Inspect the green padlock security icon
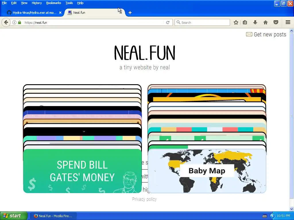294x220 pixels. click(x=20, y=22)
